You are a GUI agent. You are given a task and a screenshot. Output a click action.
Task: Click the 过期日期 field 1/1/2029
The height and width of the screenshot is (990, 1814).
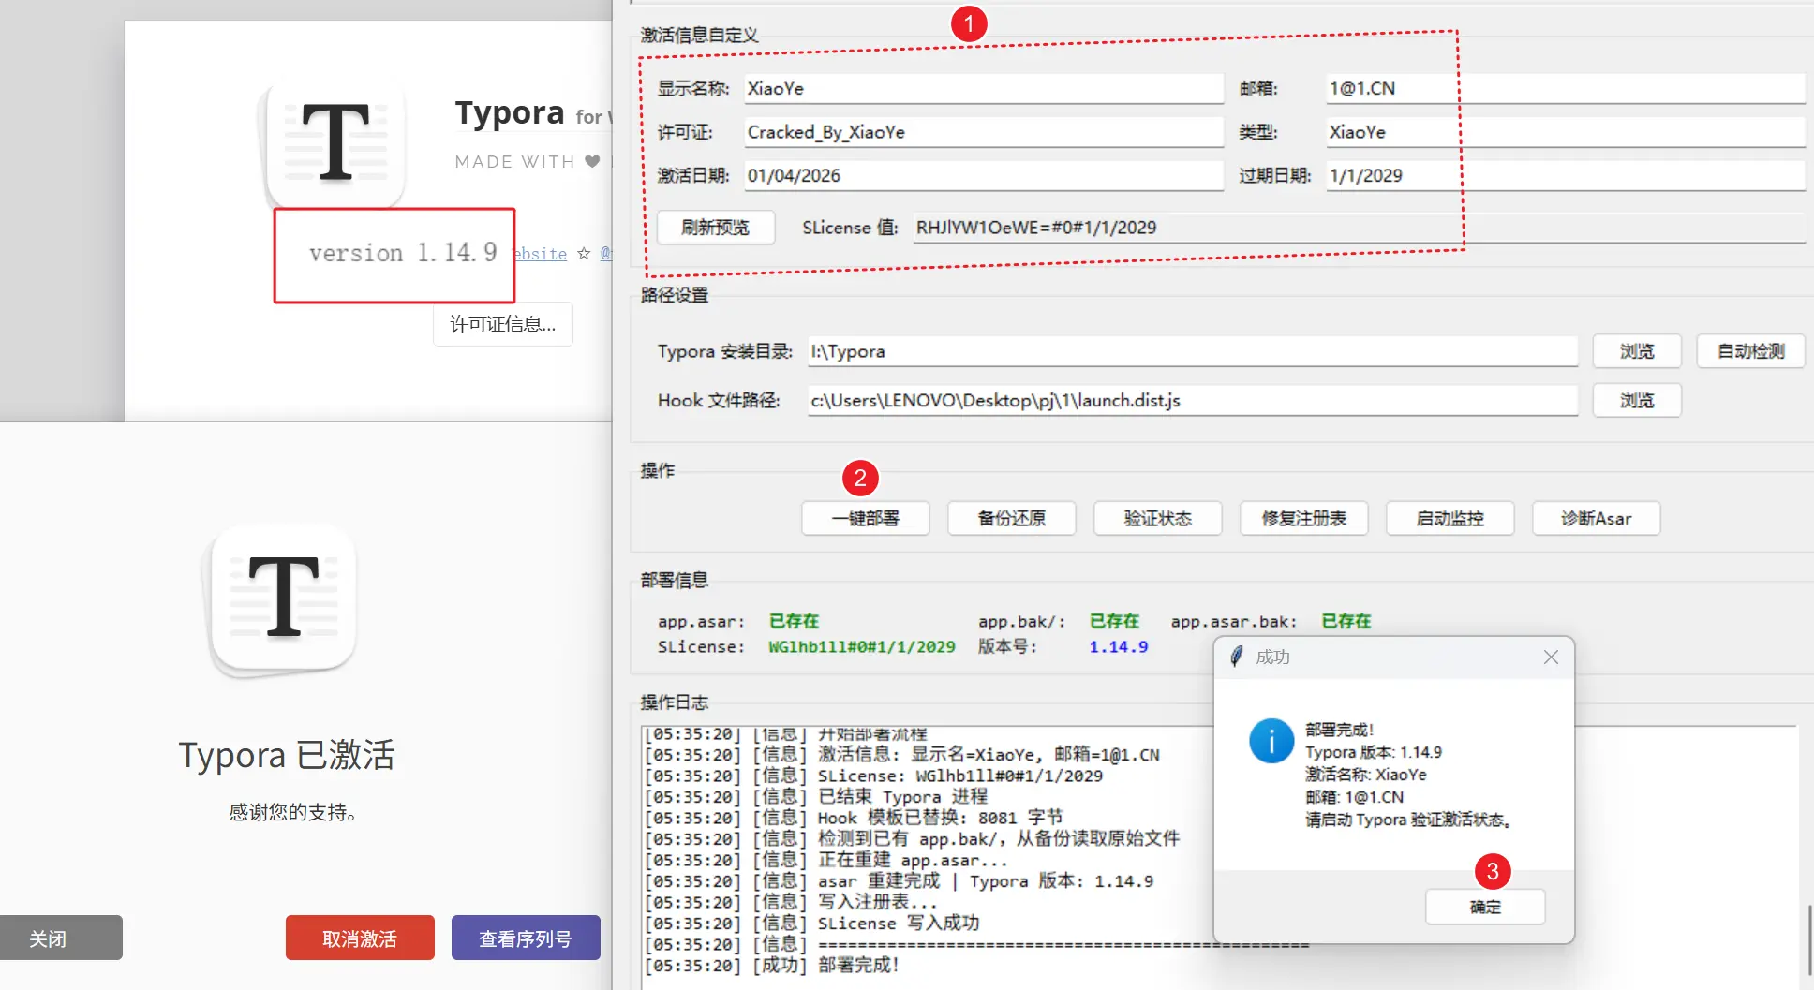coord(1566,175)
